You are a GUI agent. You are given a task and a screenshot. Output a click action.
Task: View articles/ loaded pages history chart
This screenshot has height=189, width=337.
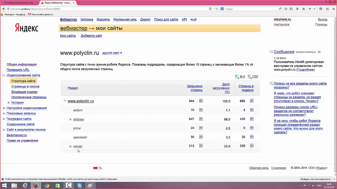tap(201, 119)
